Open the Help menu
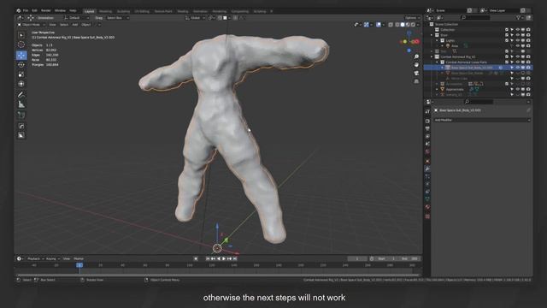547x308 pixels. (73, 11)
